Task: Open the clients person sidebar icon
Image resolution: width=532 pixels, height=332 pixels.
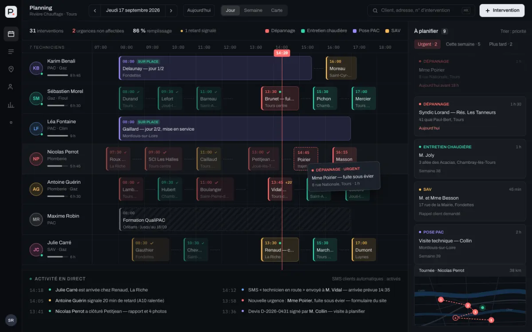Action: tap(11, 87)
